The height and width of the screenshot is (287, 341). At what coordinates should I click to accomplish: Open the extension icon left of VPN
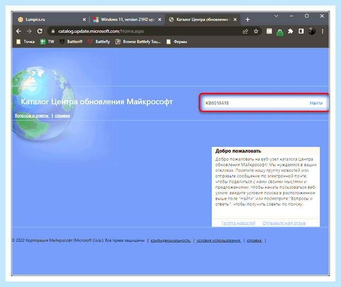269,31
